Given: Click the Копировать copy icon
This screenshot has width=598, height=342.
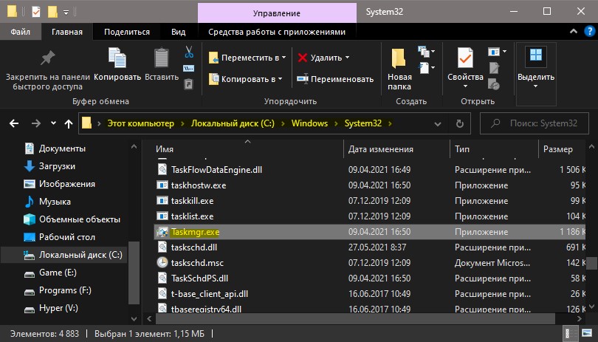Looking at the screenshot, I should click(x=117, y=58).
